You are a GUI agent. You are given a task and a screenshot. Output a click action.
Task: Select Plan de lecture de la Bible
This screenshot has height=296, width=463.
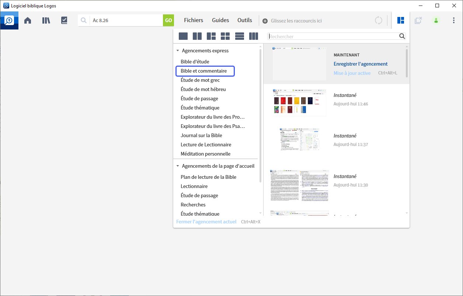[x=208, y=177]
